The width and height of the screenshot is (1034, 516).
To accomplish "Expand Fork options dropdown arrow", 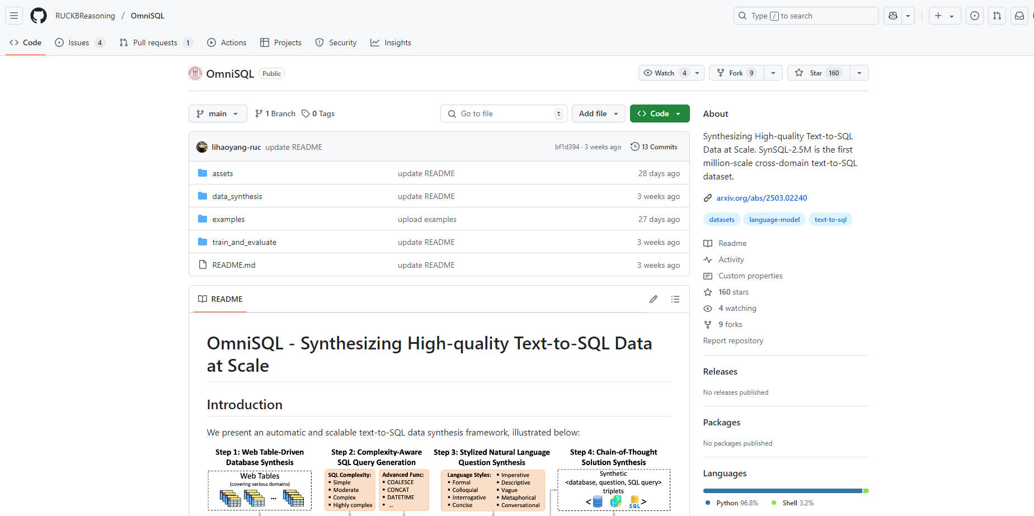I will (x=773, y=73).
